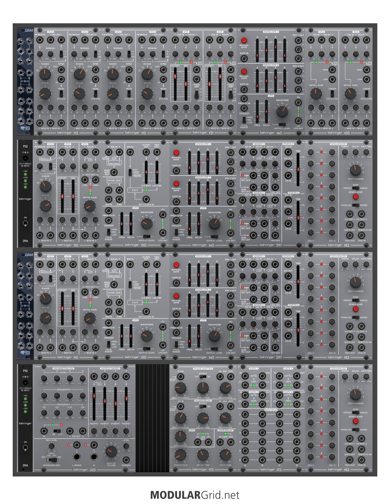Click the LFO Waveform knob on top-row 140
390x504 pixels.
[x=282, y=111]
